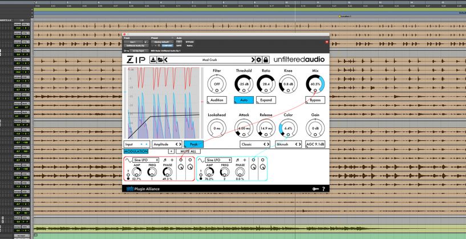The width and height of the screenshot is (466, 239).
Task: Click the ZIP logo
Action: [136, 60]
